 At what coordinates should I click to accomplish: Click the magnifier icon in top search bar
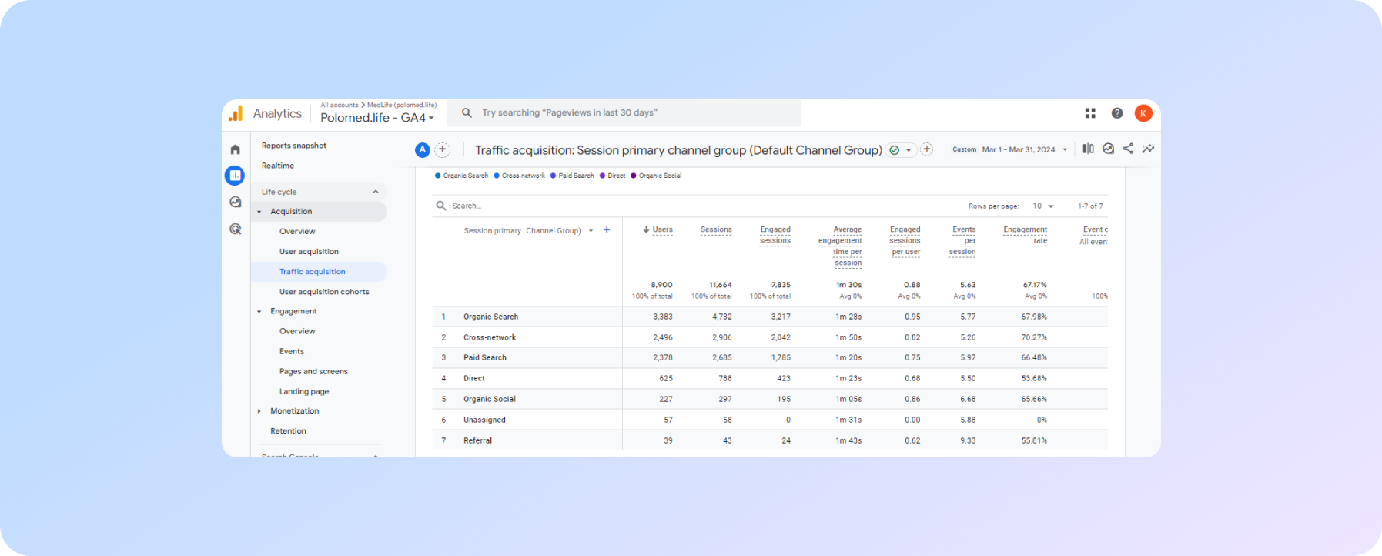467,112
